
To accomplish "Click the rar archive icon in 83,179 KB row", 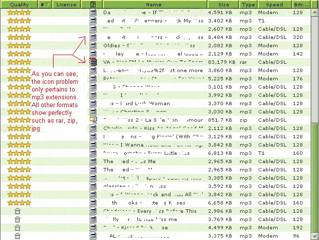I will [93, 62].
